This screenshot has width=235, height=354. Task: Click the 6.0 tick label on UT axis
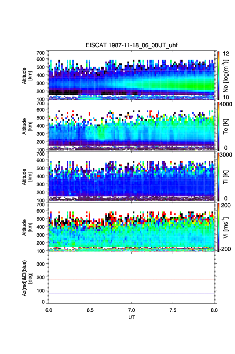pos(49,310)
